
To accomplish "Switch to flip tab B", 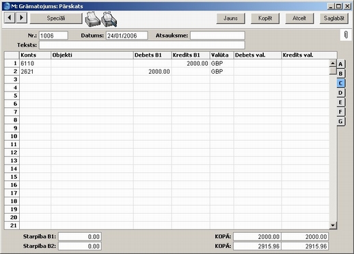I will 341,74.
